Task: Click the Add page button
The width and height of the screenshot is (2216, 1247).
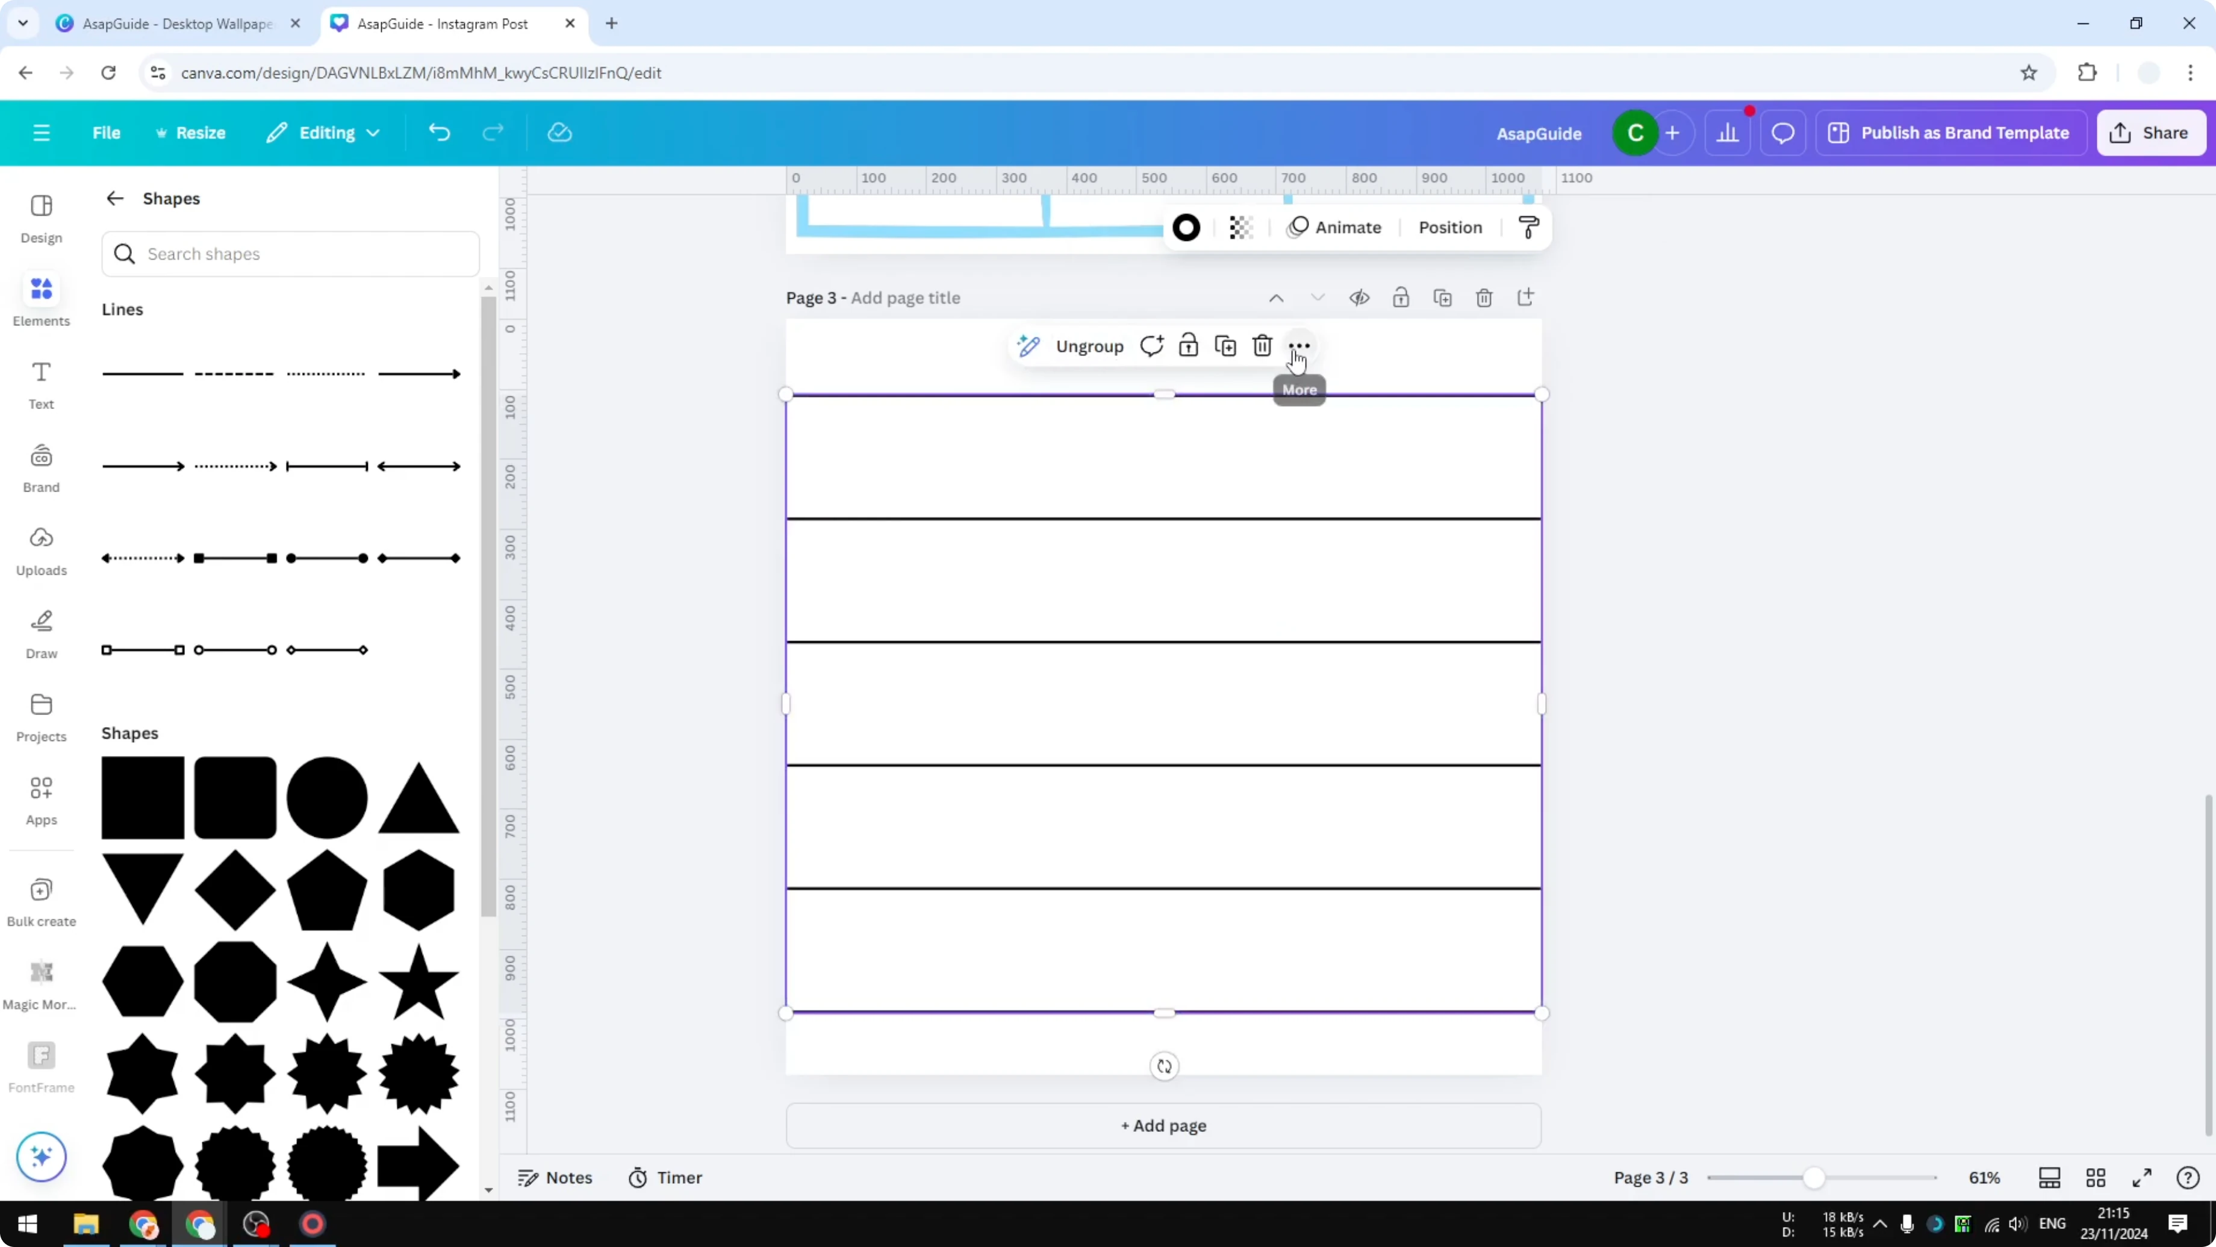Action: [x=1163, y=1126]
